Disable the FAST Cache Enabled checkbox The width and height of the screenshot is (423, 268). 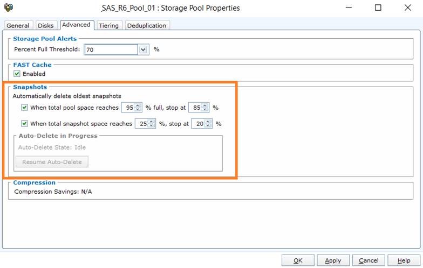click(17, 74)
